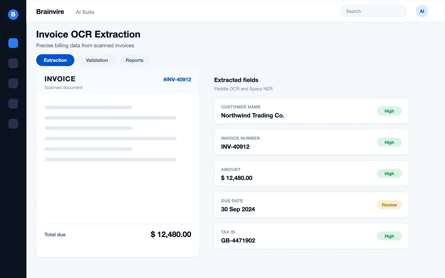Click the #INV-40912 invoice reference
The height and width of the screenshot is (278, 445).
pyautogui.click(x=177, y=79)
